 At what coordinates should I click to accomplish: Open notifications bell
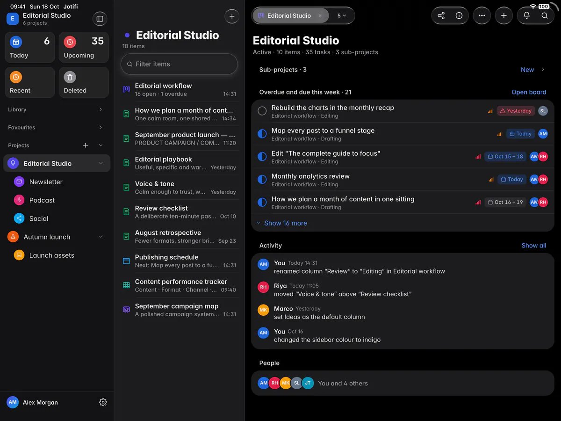pyautogui.click(x=526, y=15)
